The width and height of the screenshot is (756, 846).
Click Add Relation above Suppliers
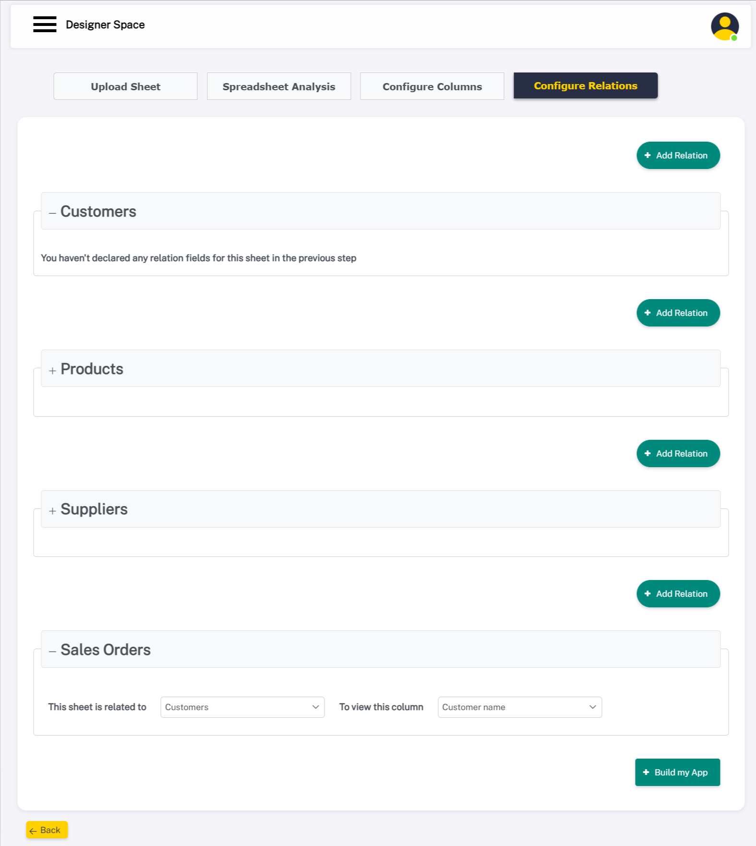[x=678, y=454]
